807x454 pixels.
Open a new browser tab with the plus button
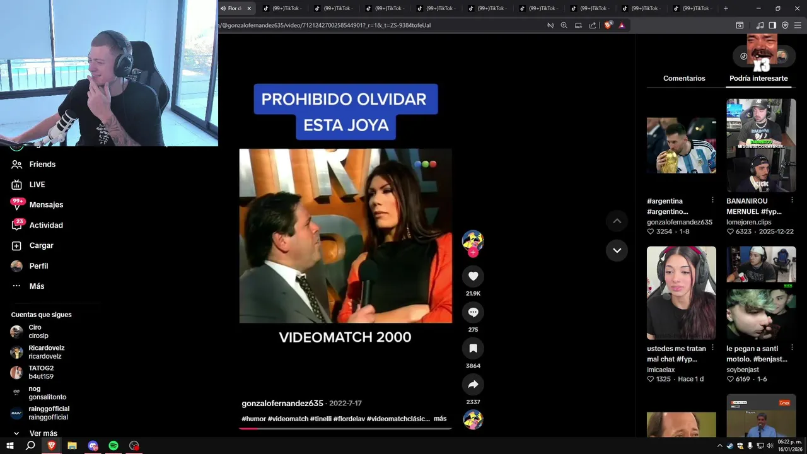tap(726, 8)
